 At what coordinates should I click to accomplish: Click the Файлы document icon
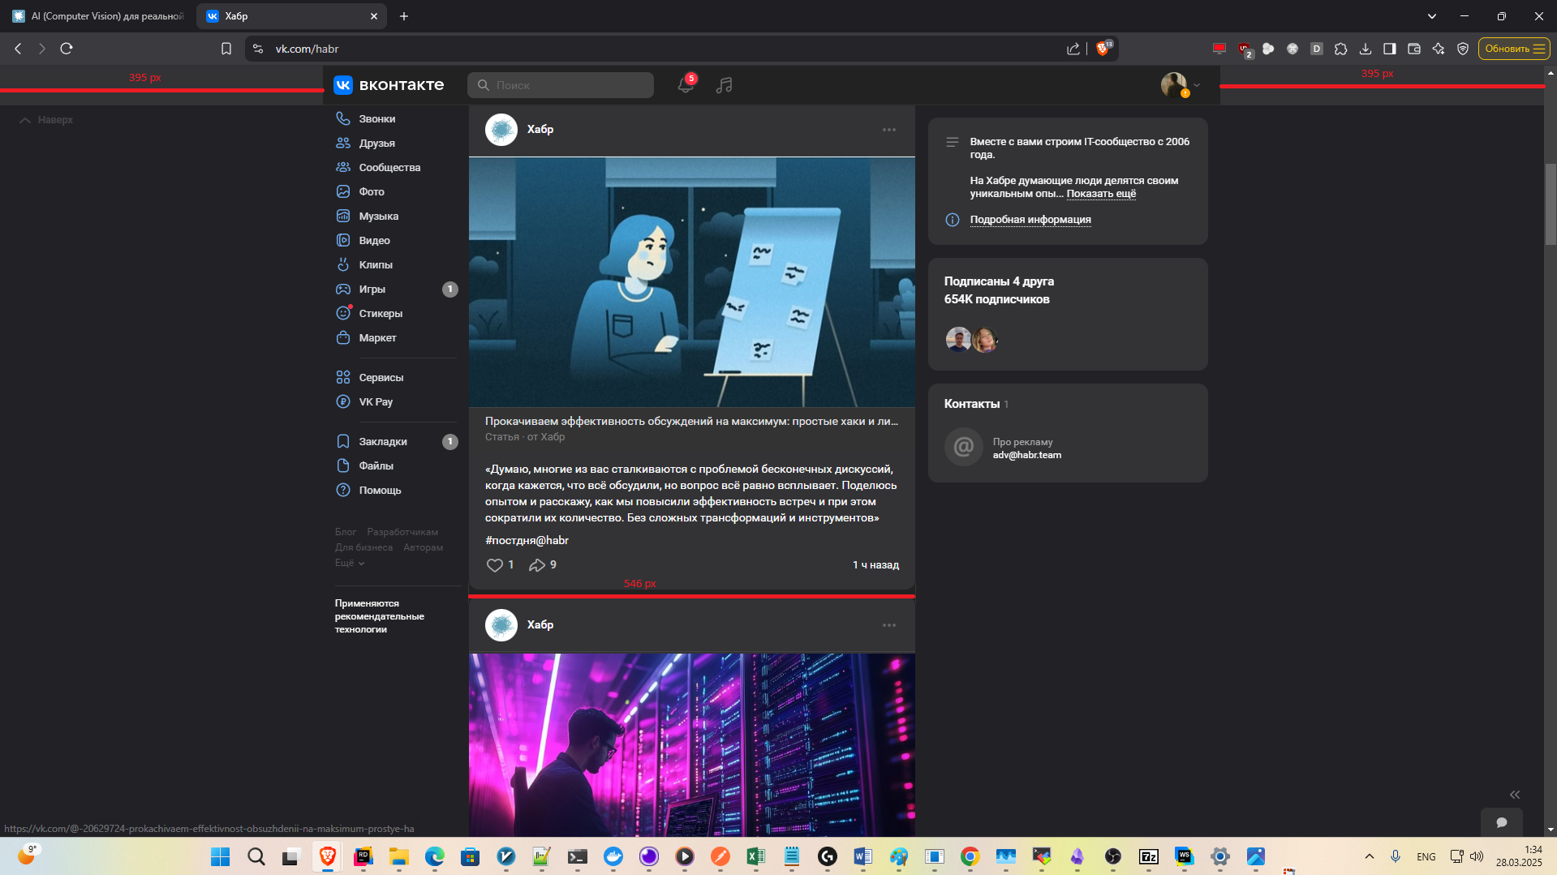pos(343,465)
